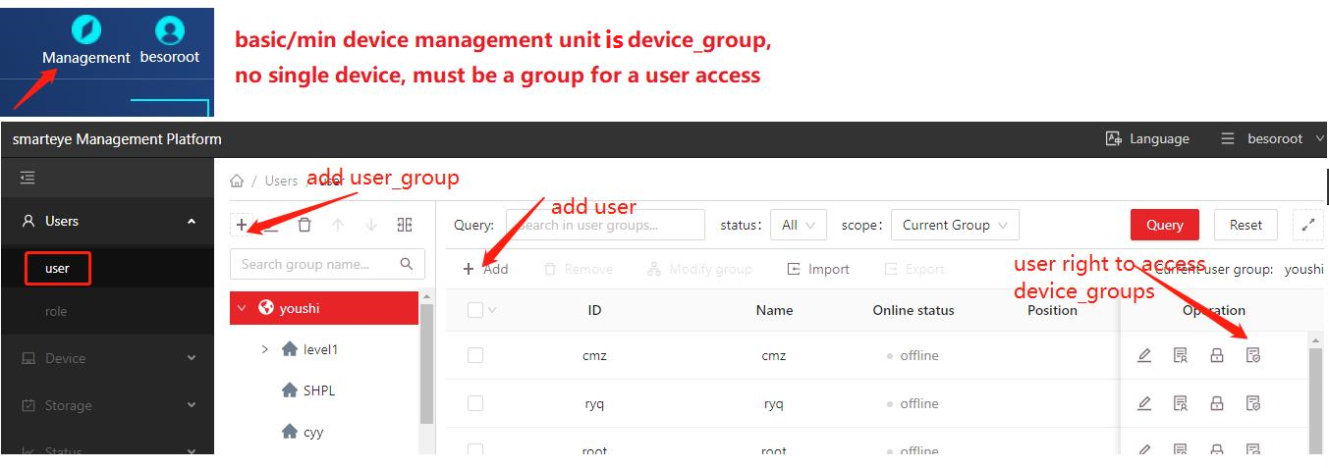Tick the checkbox next to ryq

[475, 403]
